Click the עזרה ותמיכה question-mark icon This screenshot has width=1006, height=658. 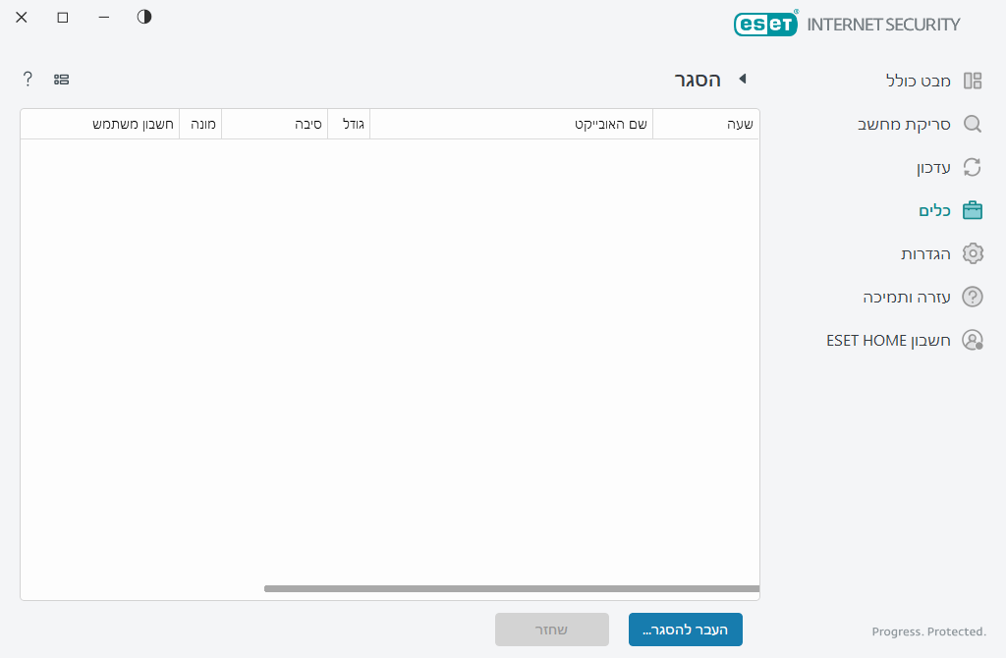click(973, 297)
